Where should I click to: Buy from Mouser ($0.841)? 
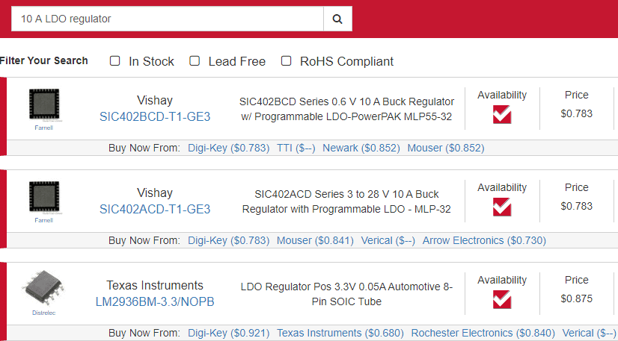coord(315,240)
